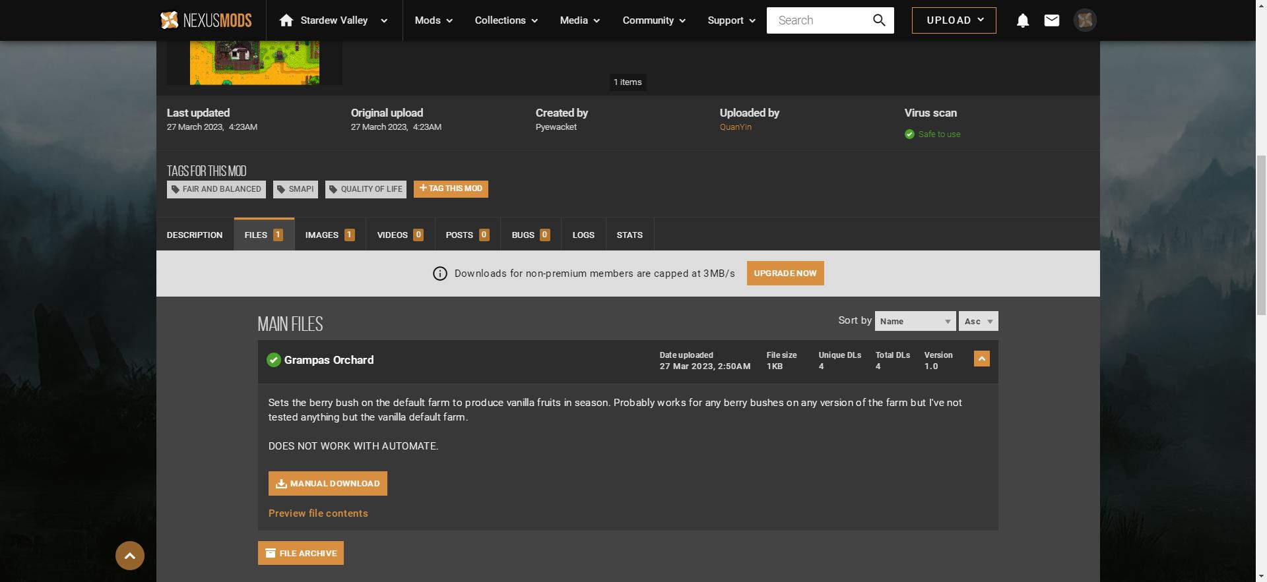This screenshot has height=582, width=1267.
Task: Select the SMAPI tag
Action: point(296,189)
